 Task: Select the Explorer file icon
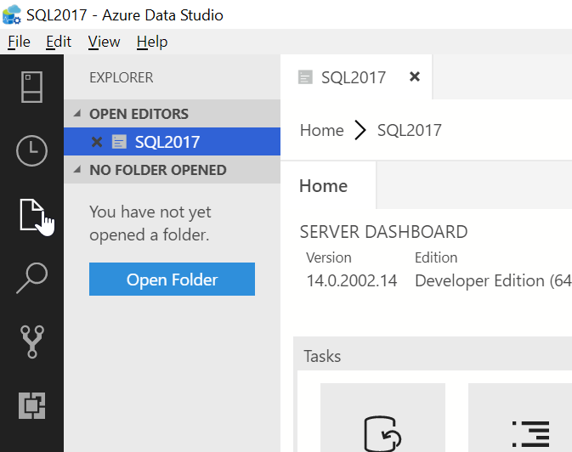point(31,214)
